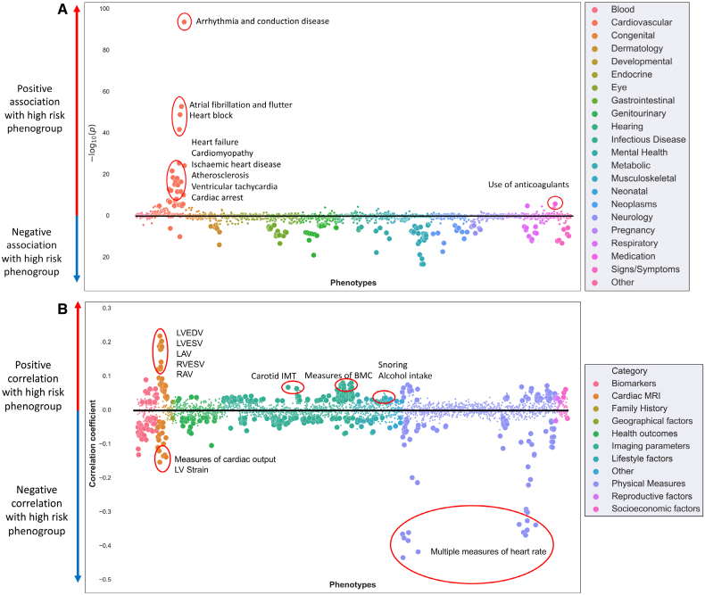Select Family History legend entry
The width and height of the screenshot is (705, 595).
(639, 409)
